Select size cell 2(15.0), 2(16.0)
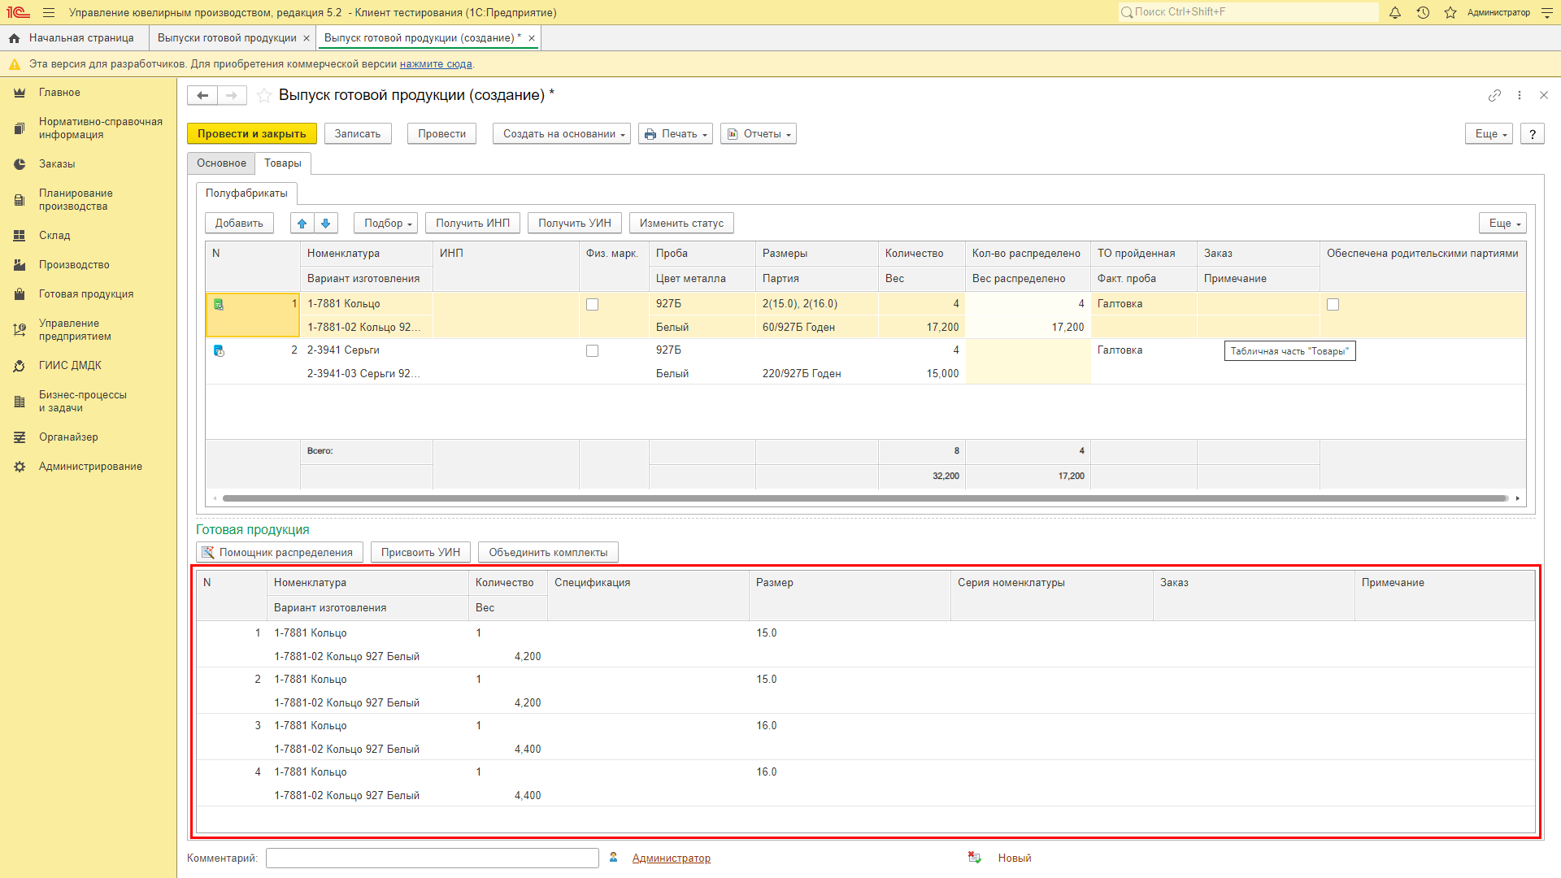The width and height of the screenshot is (1561, 878). 816,304
